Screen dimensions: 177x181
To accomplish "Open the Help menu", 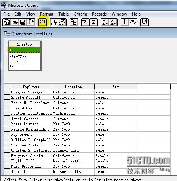I will (136, 14).
